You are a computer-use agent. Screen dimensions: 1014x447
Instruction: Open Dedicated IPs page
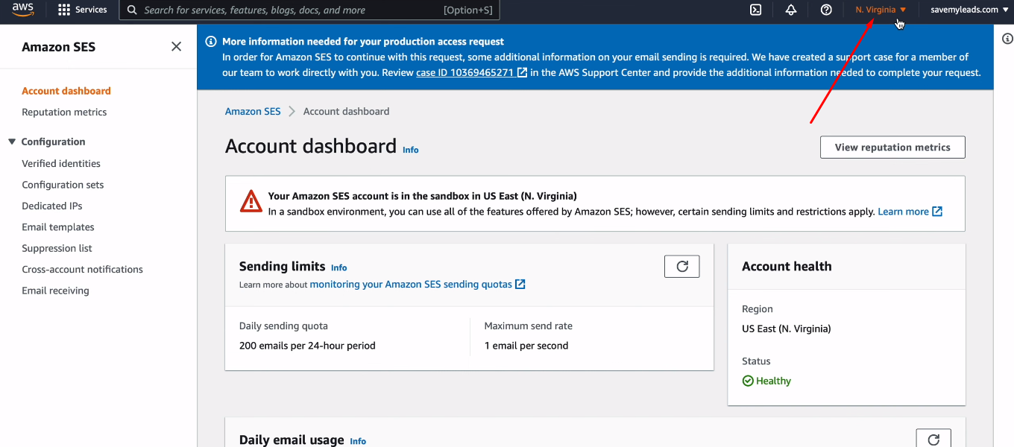(52, 206)
